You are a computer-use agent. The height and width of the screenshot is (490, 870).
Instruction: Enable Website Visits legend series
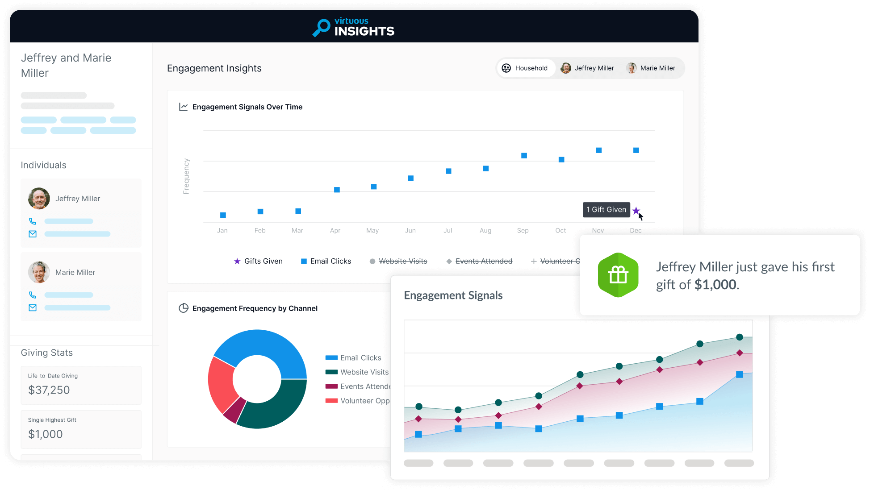pyautogui.click(x=398, y=261)
